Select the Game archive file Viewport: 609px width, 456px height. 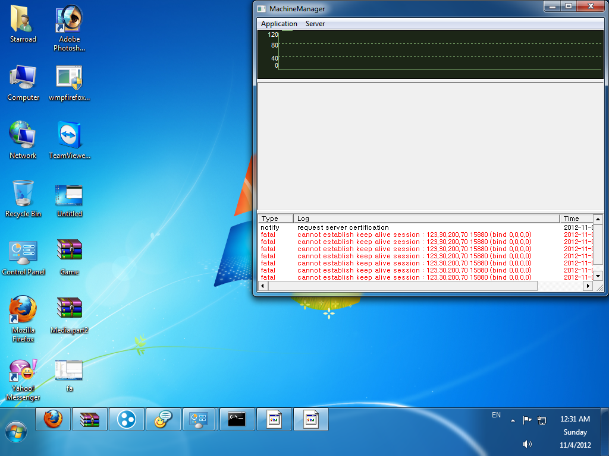coord(69,258)
